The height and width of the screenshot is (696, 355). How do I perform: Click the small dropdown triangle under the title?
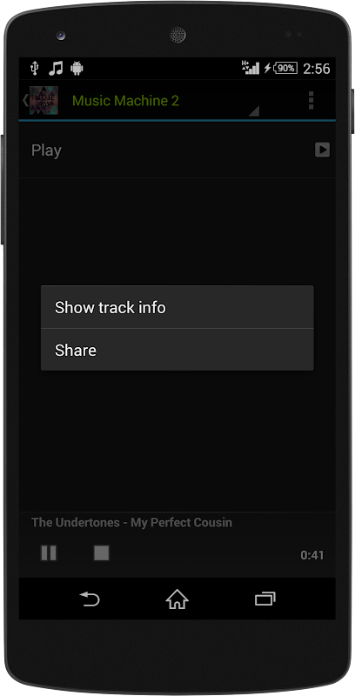point(254,111)
